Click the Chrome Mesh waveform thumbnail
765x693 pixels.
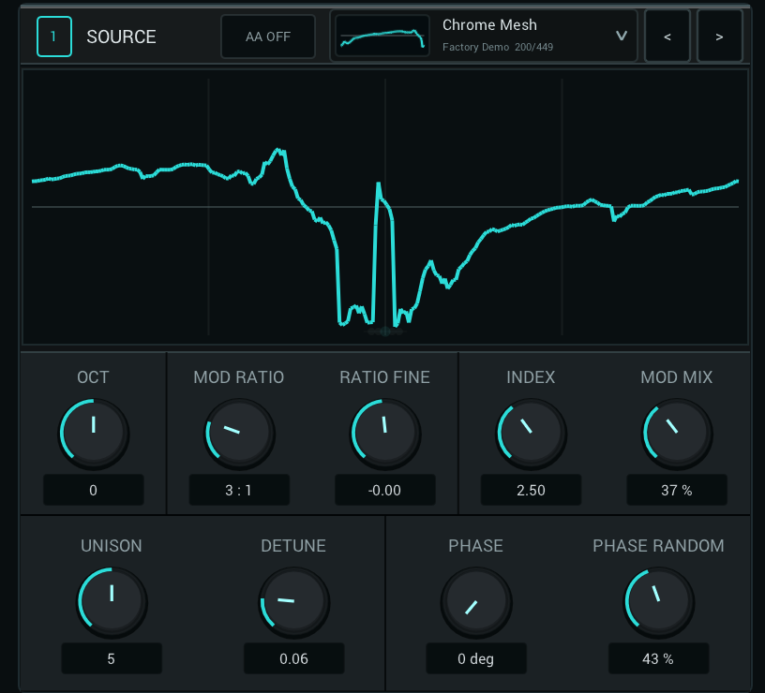coord(382,37)
